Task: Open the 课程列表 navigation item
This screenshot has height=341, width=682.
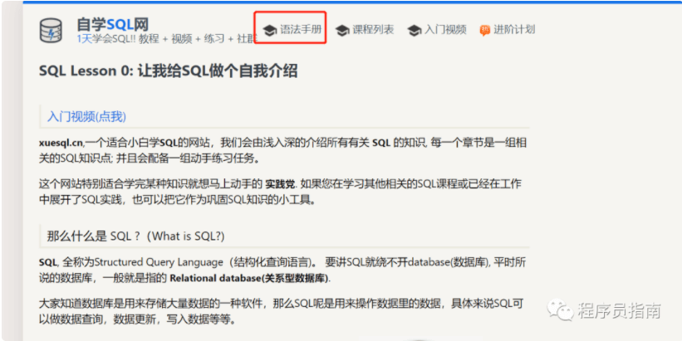Action: click(x=372, y=30)
